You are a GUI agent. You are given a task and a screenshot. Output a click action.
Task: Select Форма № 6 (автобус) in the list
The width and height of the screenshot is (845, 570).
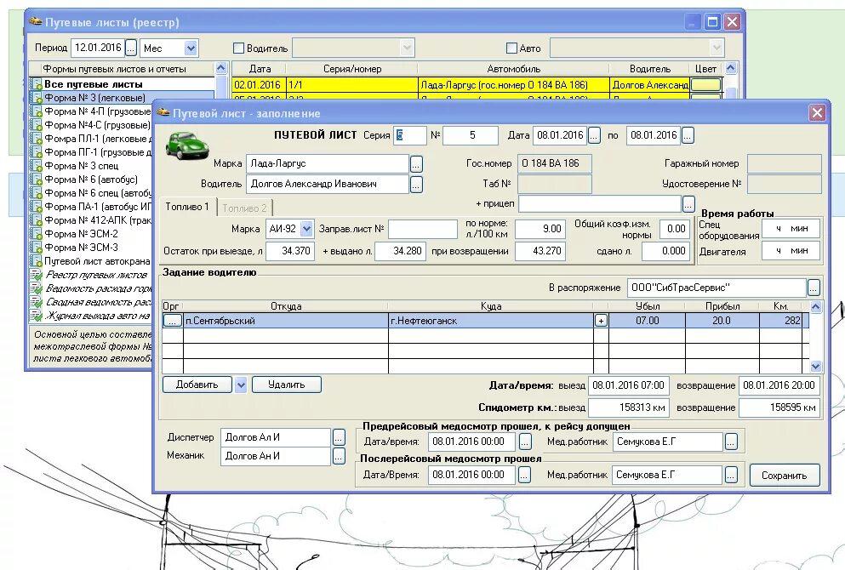pos(91,180)
